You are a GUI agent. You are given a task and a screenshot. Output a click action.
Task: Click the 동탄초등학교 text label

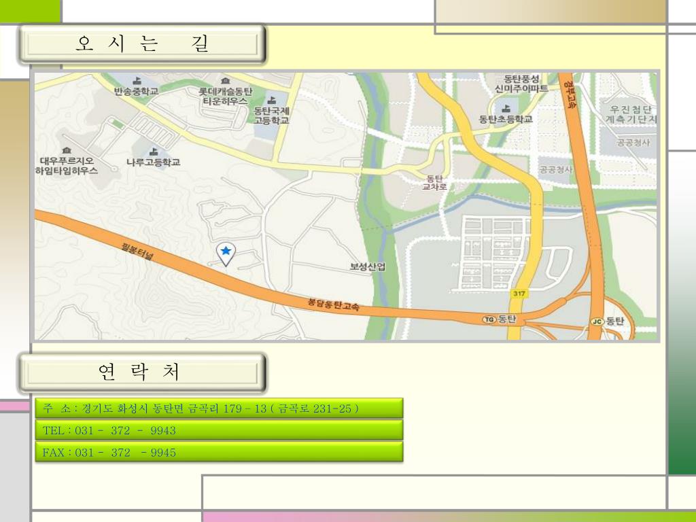tap(506, 119)
